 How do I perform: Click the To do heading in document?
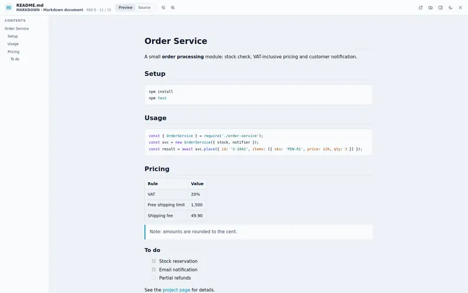point(152,250)
